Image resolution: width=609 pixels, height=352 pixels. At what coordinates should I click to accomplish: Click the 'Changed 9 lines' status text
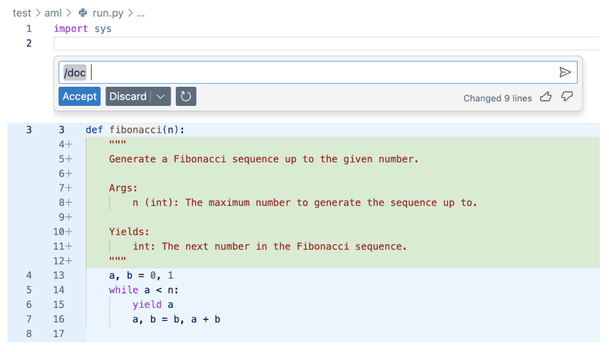tap(497, 98)
